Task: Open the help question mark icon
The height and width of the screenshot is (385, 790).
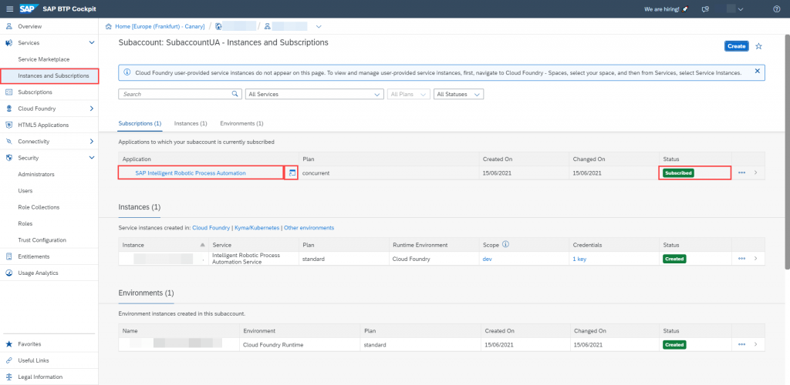Action: click(x=776, y=9)
